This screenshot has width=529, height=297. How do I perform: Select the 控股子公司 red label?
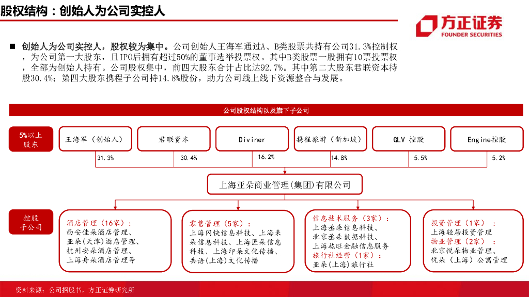tap(30, 222)
